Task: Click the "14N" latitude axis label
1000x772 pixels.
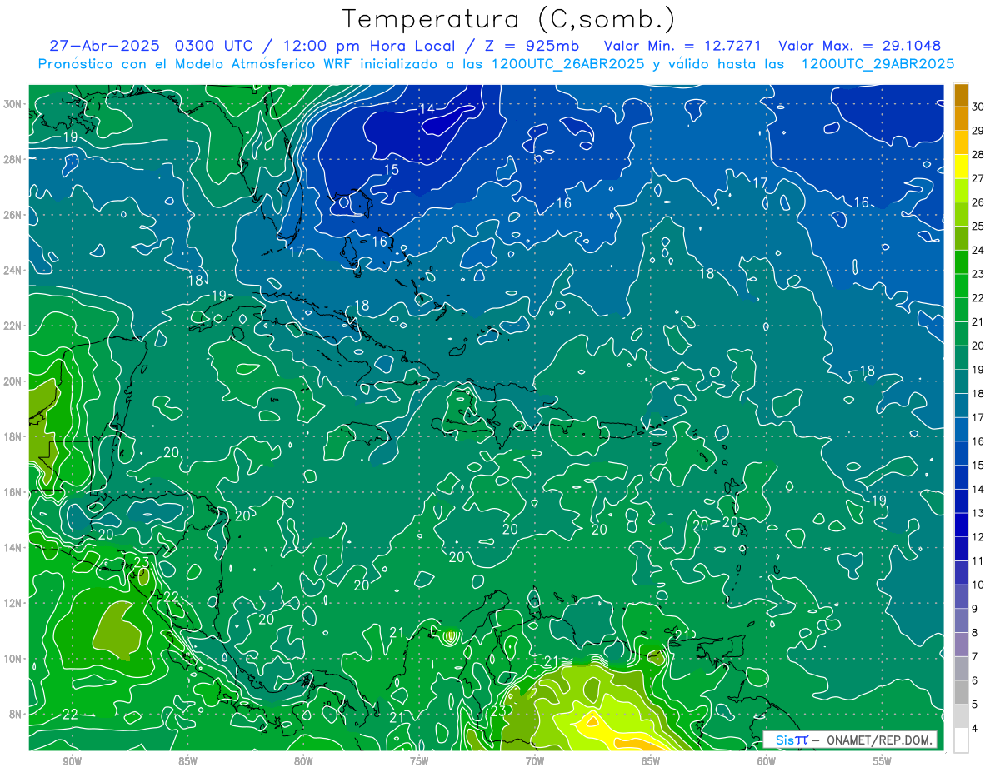Action: click(13, 547)
